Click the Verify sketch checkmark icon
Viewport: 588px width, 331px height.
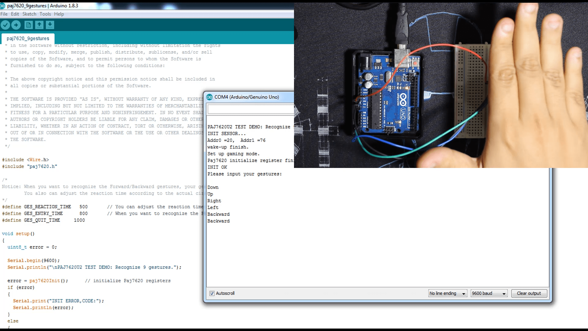[x=5, y=25]
